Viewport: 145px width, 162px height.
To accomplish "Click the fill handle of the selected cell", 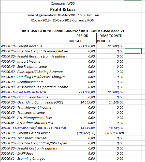I will pos(141,53).
